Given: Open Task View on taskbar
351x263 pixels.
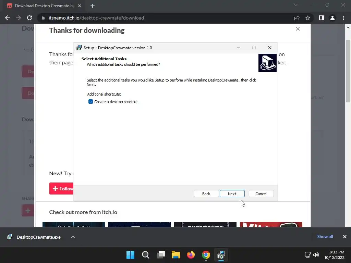Looking at the screenshot, I should tap(161, 255).
